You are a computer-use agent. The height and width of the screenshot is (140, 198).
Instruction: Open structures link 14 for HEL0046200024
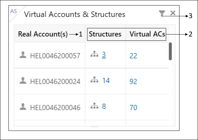106,80
